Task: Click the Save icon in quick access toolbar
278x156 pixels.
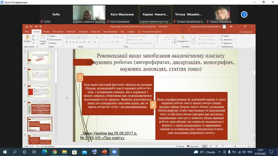Action: (x=27, y=26)
